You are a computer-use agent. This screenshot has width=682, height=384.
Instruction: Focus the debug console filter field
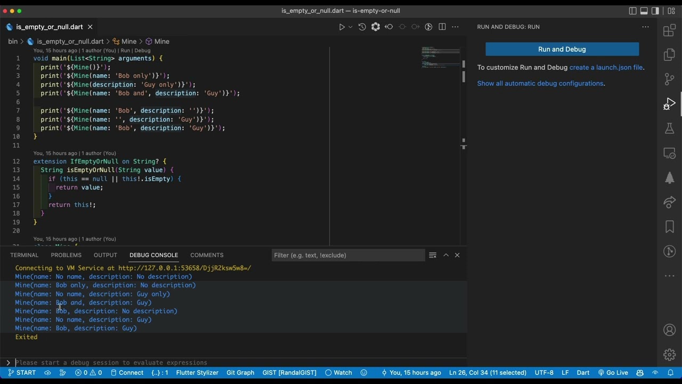point(348,255)
